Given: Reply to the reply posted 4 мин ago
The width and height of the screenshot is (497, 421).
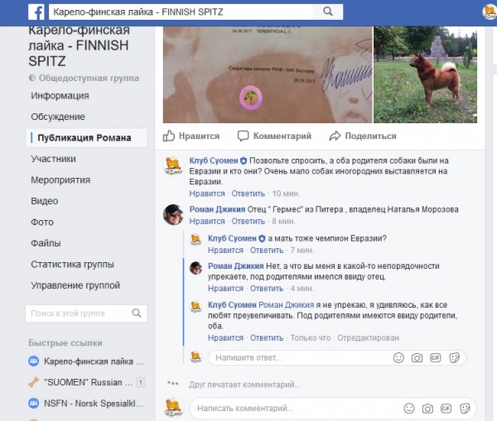Looking at the screenshot, I should pyautogui.click(x=267, y=289).
